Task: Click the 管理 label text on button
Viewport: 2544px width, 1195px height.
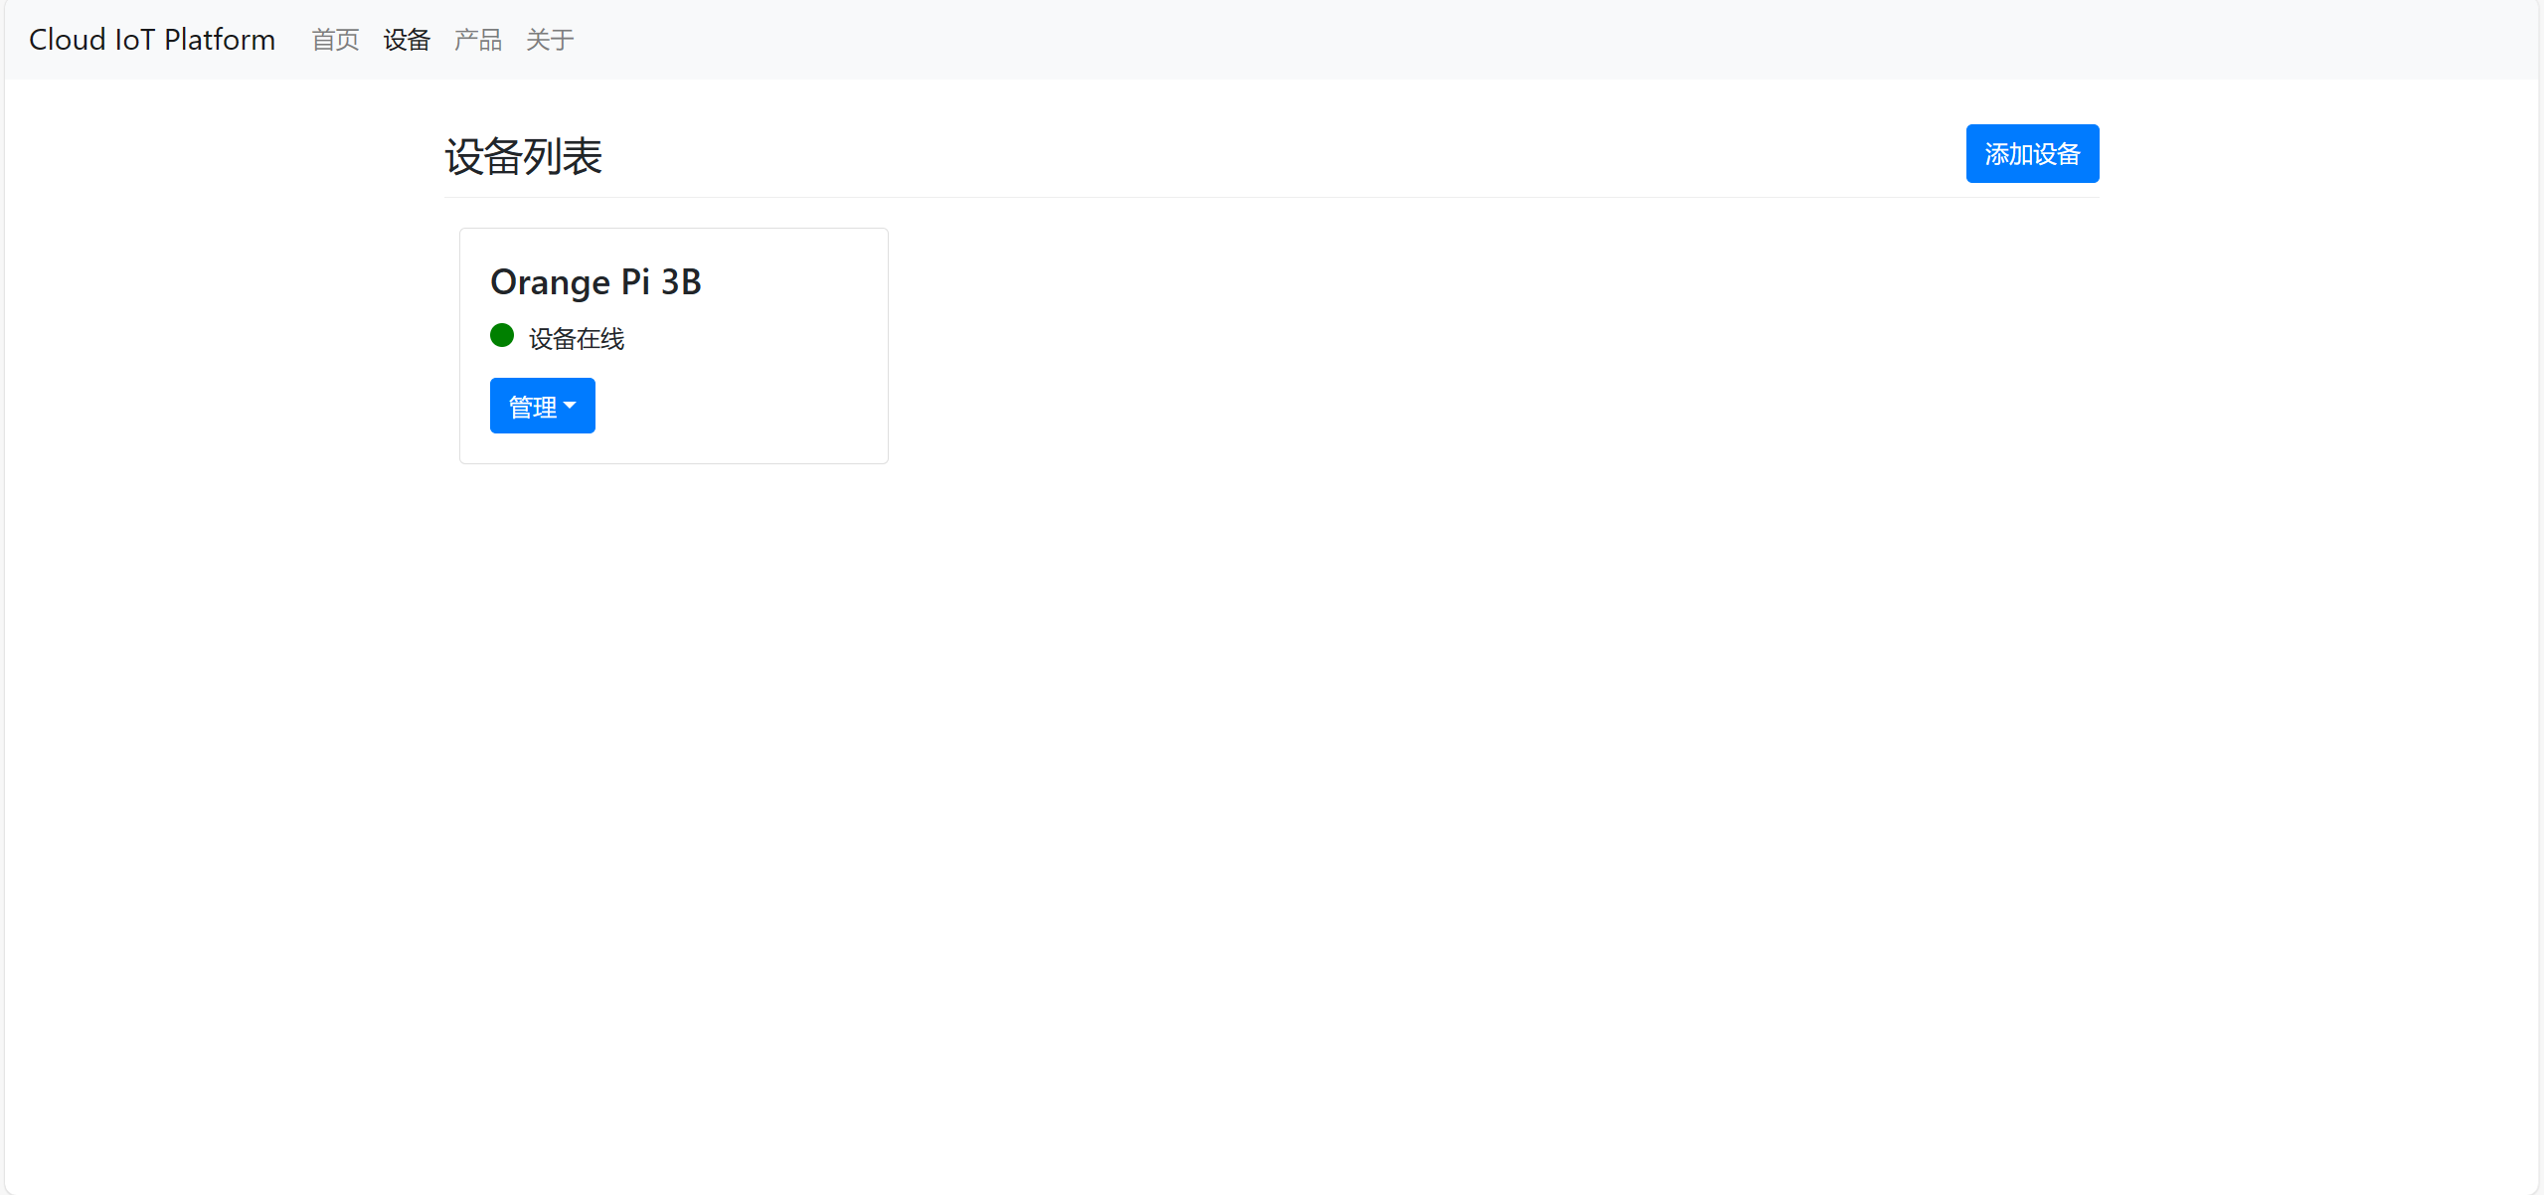Action: point(533,407)
